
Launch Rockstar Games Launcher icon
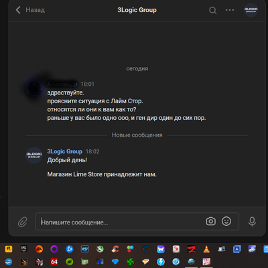tap(9, 249)
